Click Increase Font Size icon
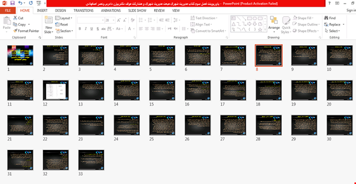Screen dimensions: 356x184 pos(118,20)
